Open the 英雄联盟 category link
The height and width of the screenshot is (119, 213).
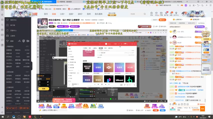click(x=9, y=50)
